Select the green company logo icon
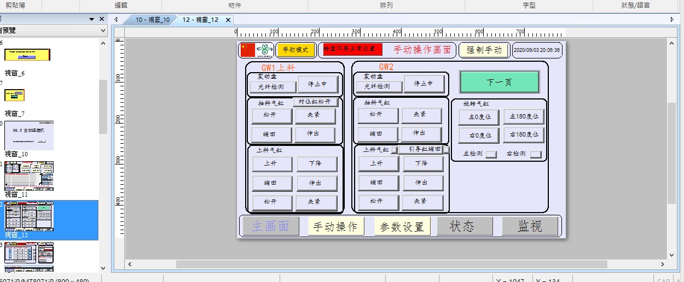Image resolution: width=684 pixels, height=282 pixels. [265, 50]
